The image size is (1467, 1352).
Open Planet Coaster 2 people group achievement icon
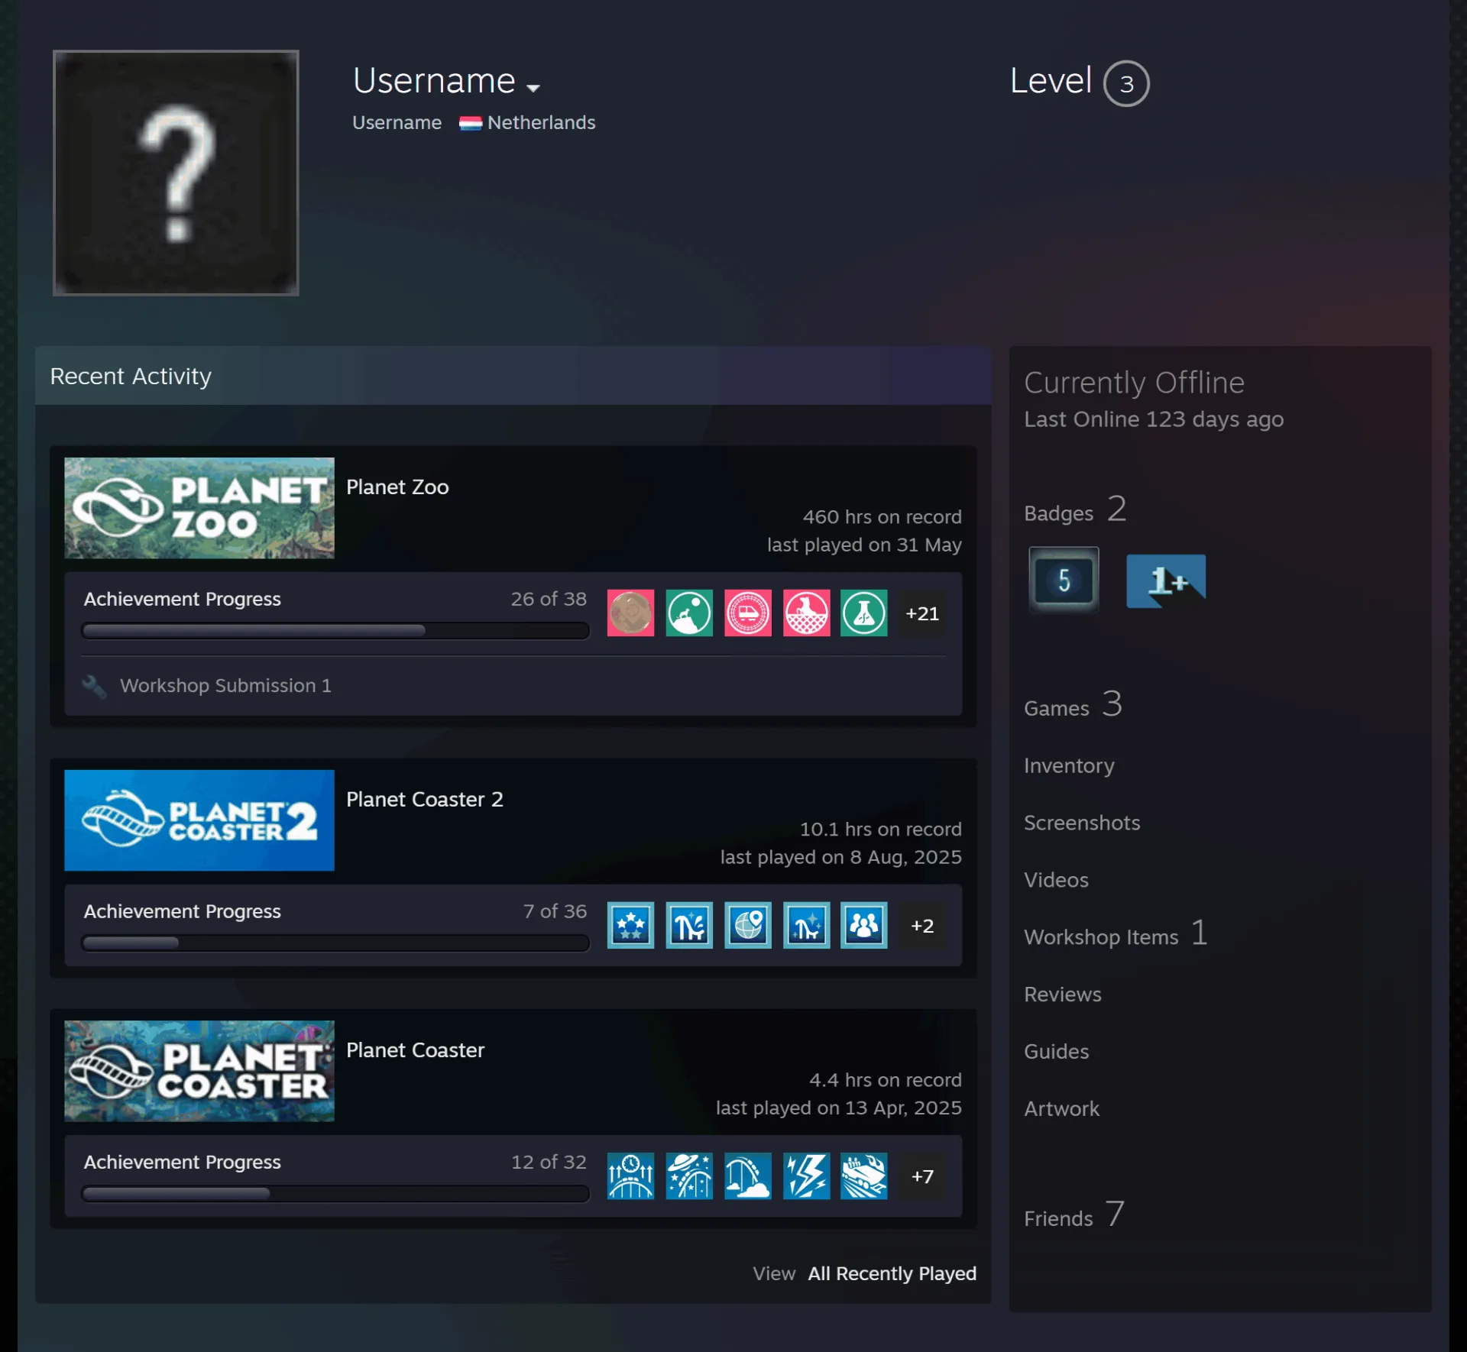(x=864, y=925)
